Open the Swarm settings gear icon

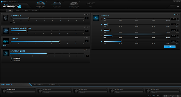(178, 7)
